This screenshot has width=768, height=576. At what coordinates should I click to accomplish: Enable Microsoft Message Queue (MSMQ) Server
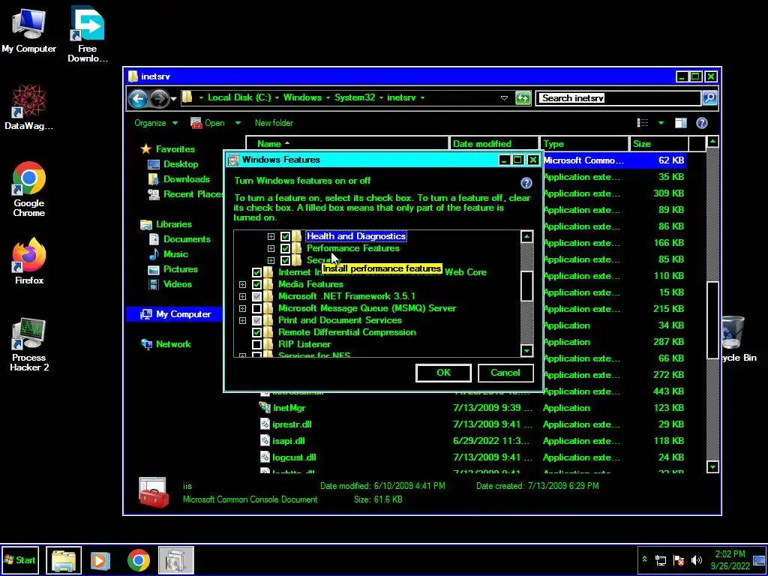coord(256,308)
